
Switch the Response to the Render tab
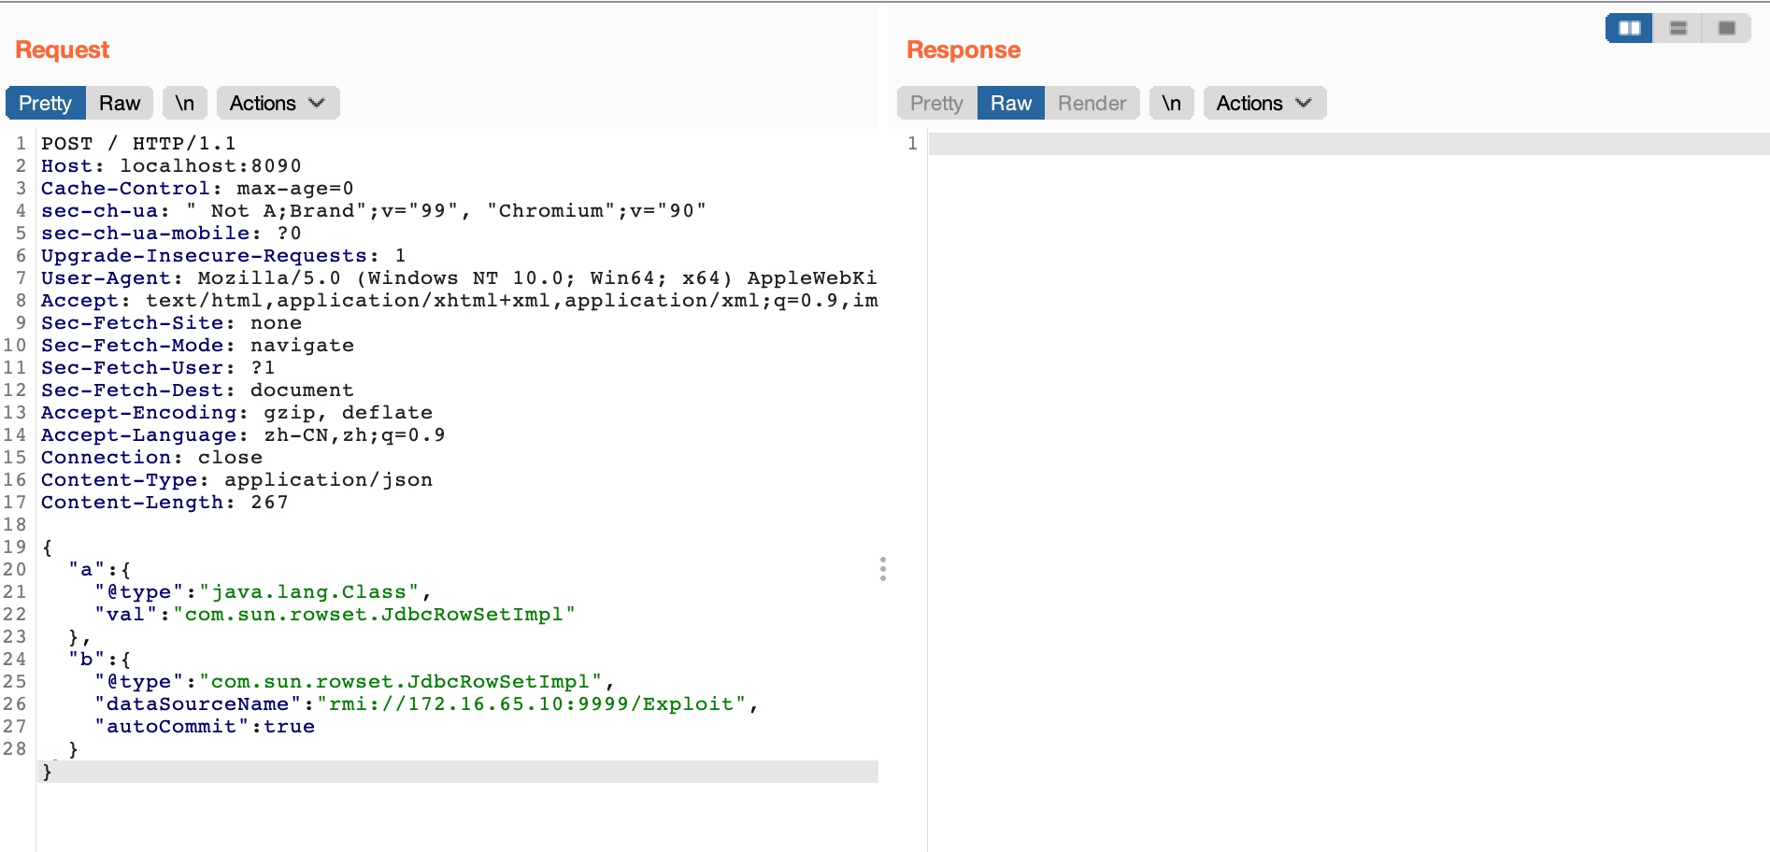coord(1092,103)
